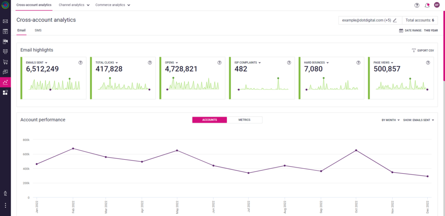Expand the Channel analytics dropdown
Image resolution: width=445 pixels, height=216 pixels.
click(74, 5)
